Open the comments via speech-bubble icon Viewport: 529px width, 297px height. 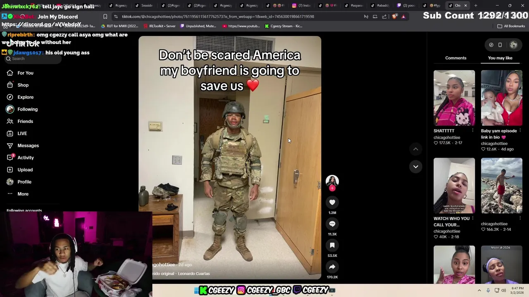332,224
